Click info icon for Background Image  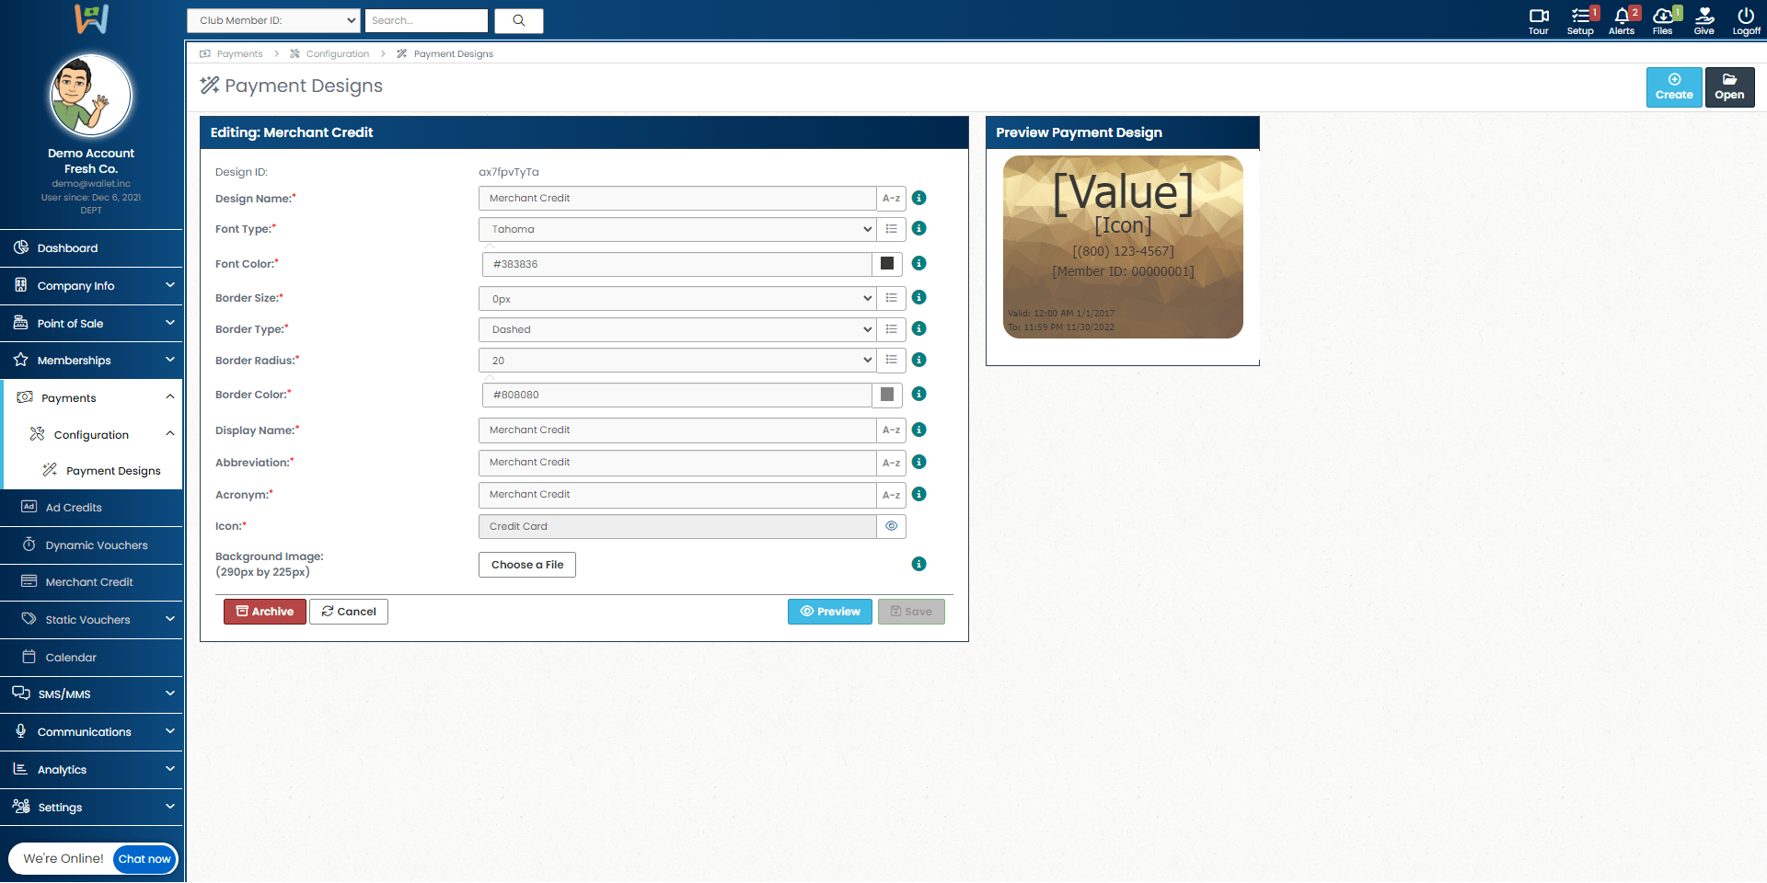coord(918,564)
